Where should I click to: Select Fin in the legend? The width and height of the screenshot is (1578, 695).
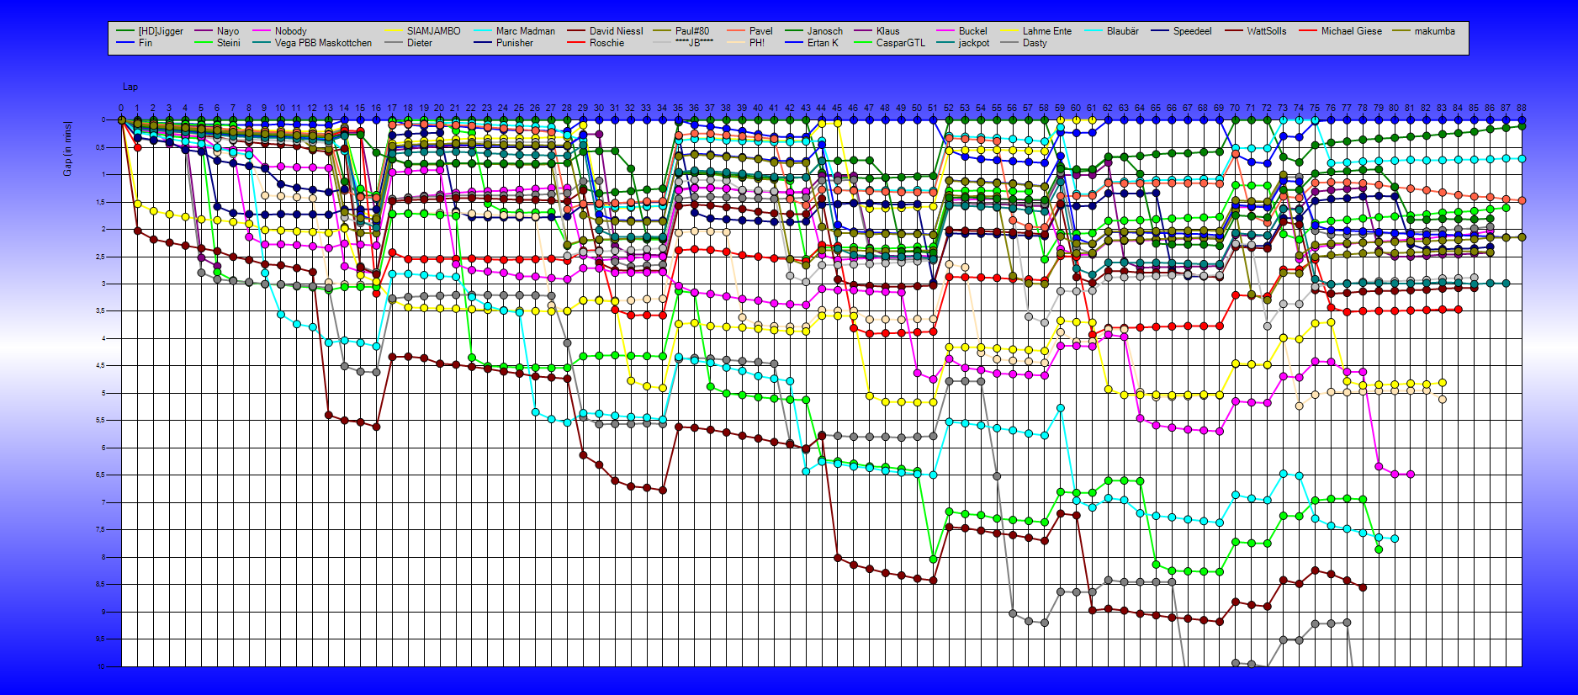click(135, 43)
